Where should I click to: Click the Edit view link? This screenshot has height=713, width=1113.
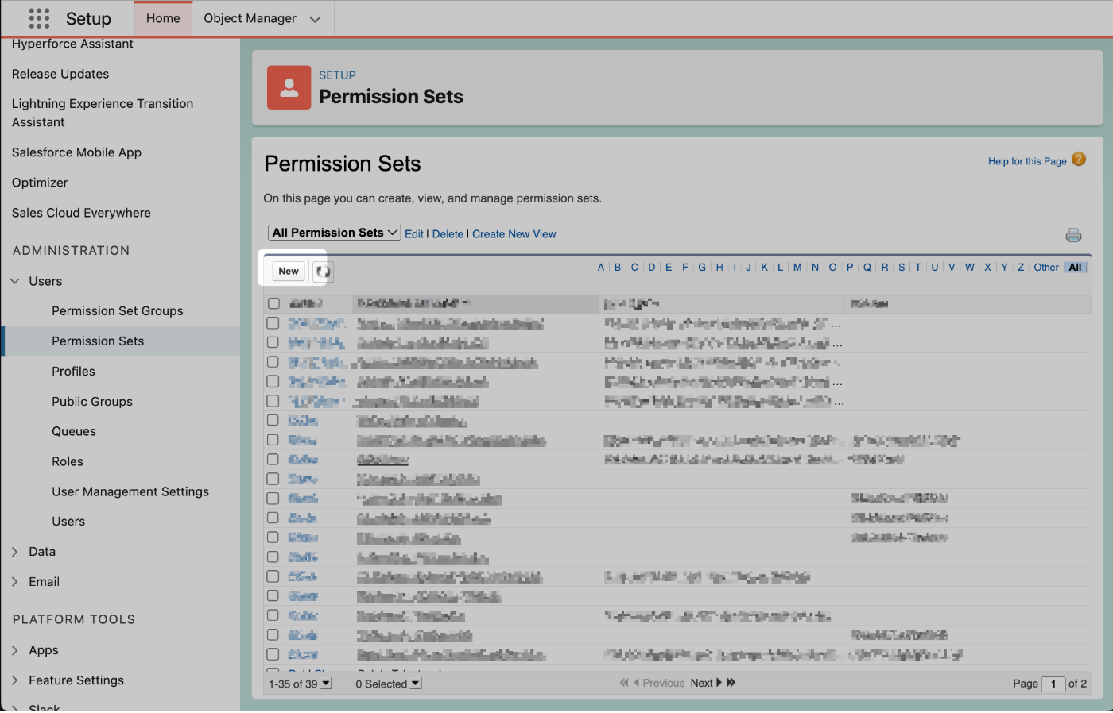[413, 234]
